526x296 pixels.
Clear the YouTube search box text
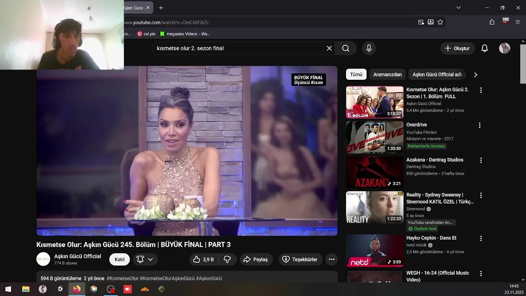pyautogui.click(x=329, y=49)
